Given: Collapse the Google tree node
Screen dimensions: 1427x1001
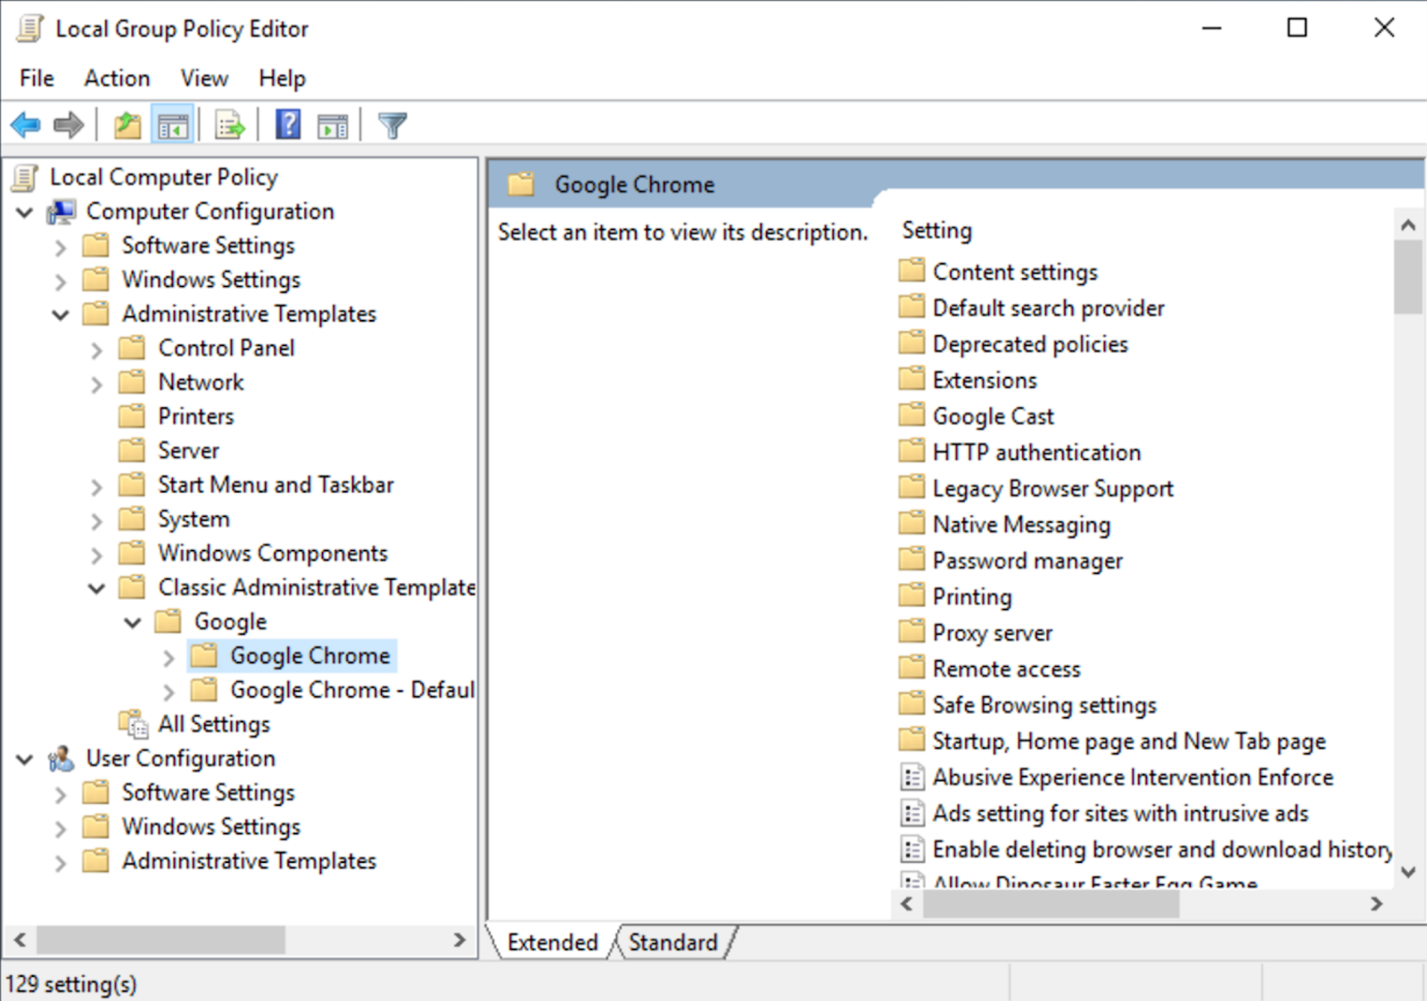Looking at the screenshot, I should 133,622.
